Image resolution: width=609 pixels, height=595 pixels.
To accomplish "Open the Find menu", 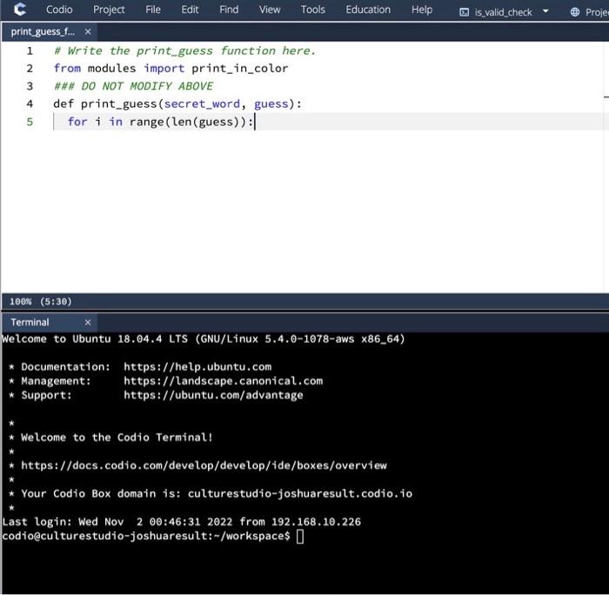I will (x=229, y=10).
